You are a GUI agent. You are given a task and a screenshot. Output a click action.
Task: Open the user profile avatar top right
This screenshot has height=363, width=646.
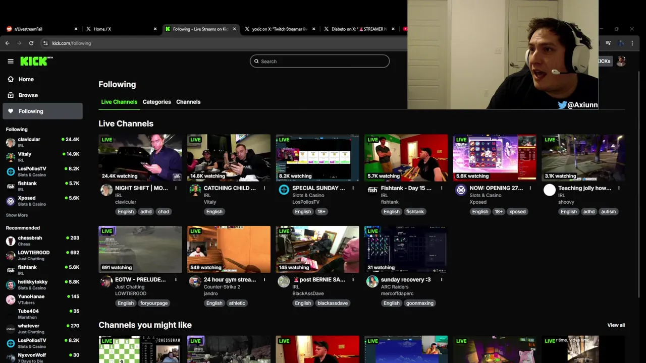coord(621,61)
